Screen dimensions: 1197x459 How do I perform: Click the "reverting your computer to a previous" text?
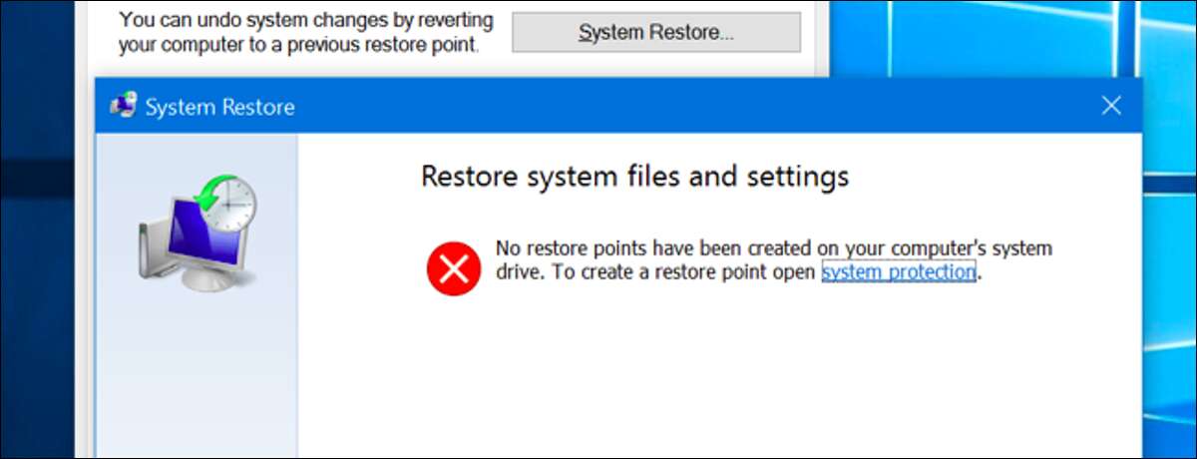[299, 46]
